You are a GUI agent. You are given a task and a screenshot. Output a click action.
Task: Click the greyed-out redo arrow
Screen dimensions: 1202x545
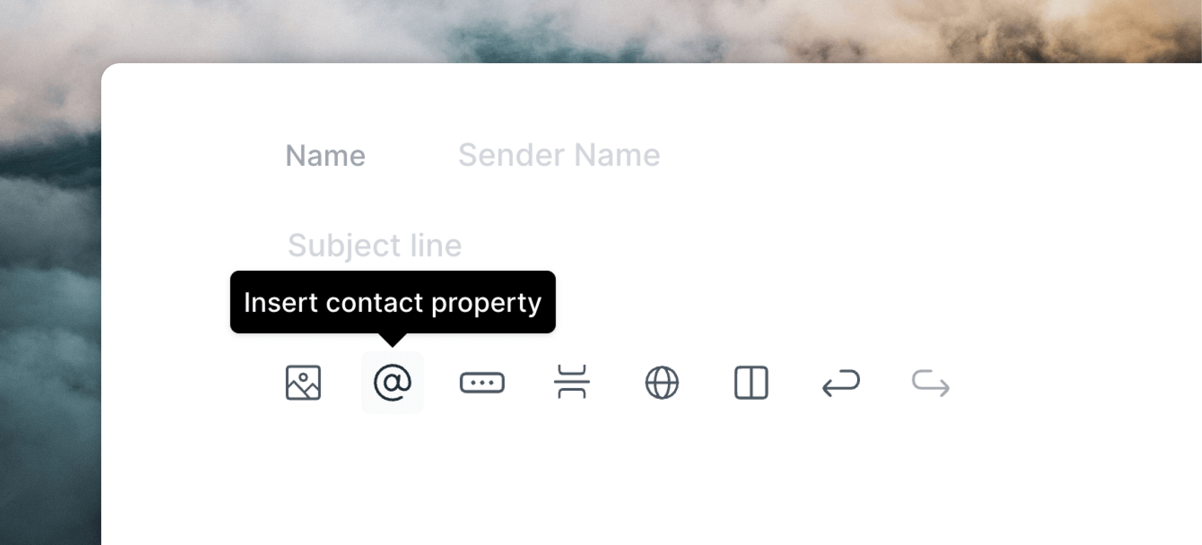(930, 383)
